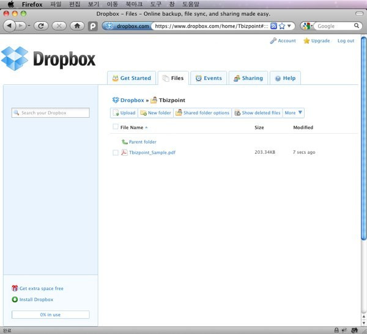This screenshot has height=334, width=367.
Task: Open the Firefox application menu
Action: point(32,4)
